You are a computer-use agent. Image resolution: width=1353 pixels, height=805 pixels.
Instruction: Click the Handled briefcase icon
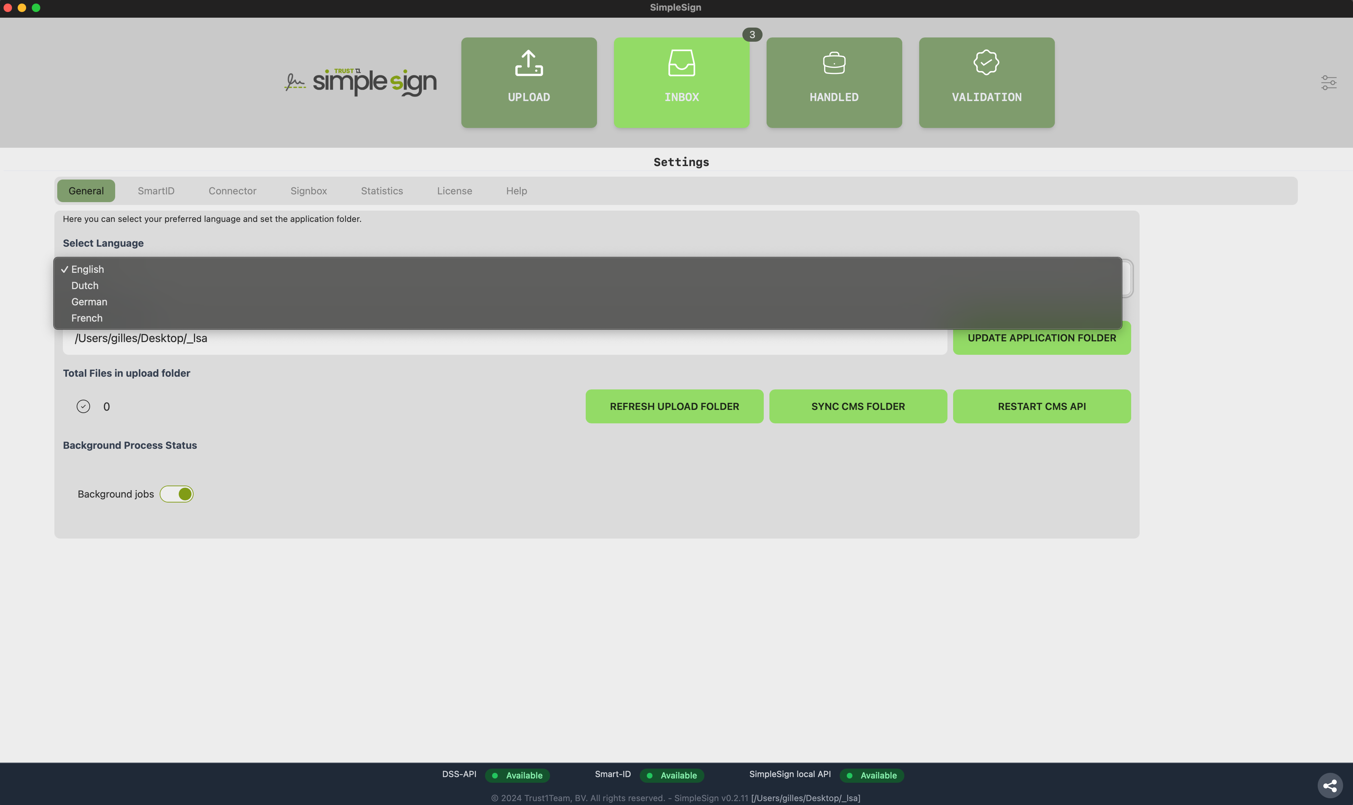click(833, 64)
